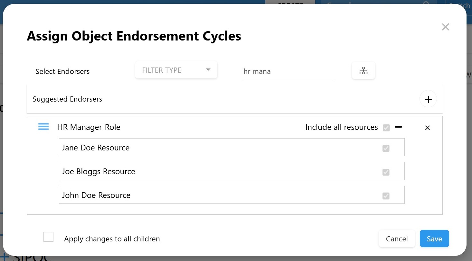472x261 pixels.
Task: Toggle the Jane Doe Resource checkbox
Action: coord(386,148)
